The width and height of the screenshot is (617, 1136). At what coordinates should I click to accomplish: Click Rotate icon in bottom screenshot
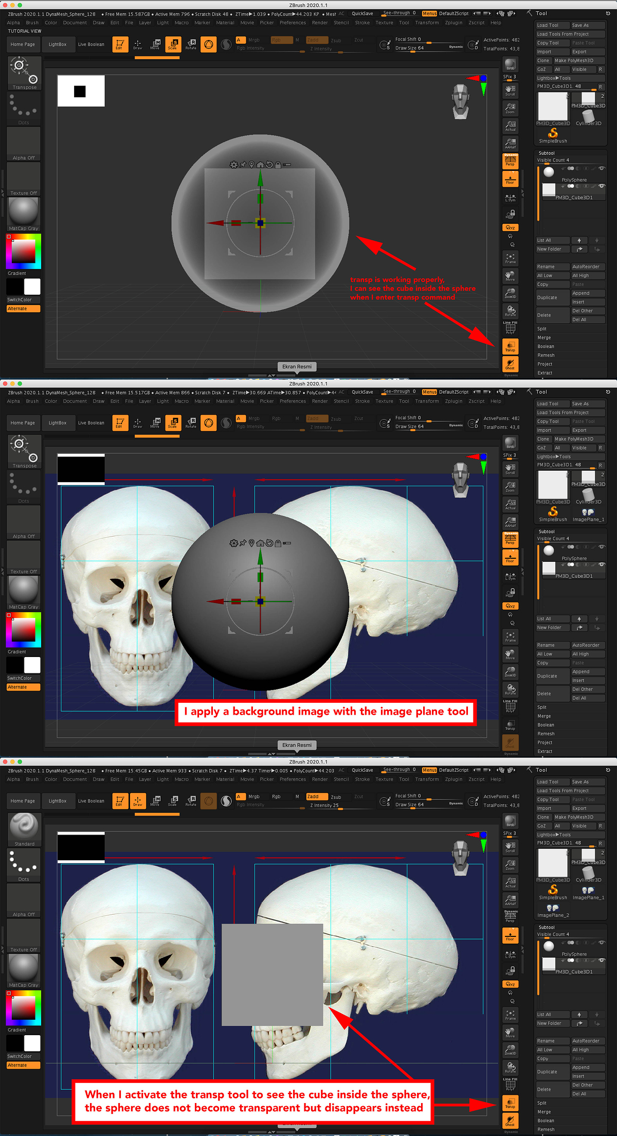coord(191,801)
